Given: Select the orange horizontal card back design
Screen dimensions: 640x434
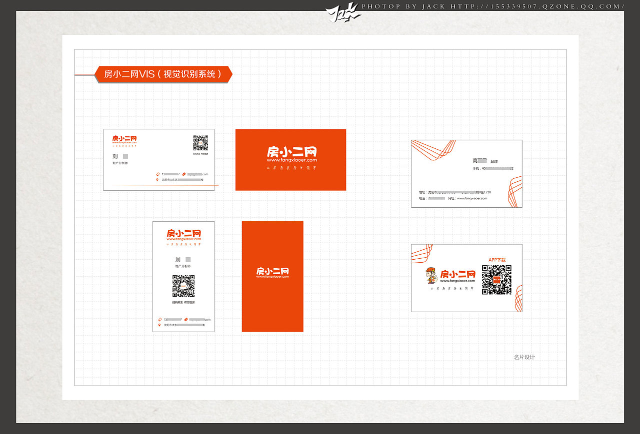Looking at the screenshot, I should pyautogui.click(x=290, y=160).
